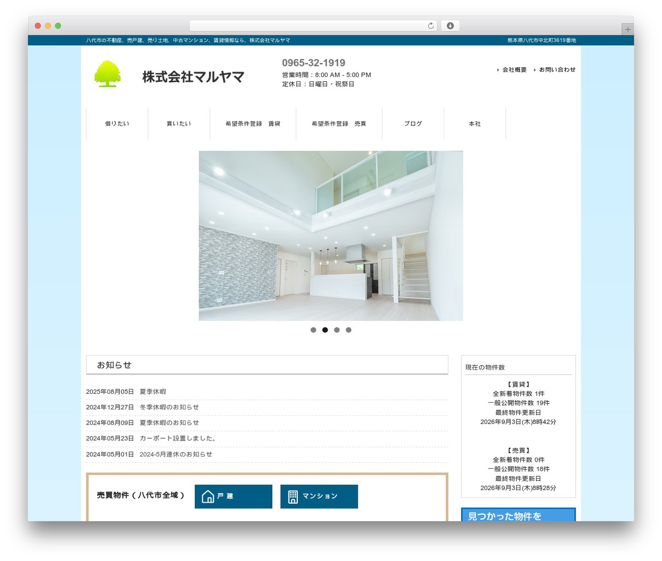Viewport: 662px width, 561px height.
Task: Add a new browser tab
Action: click(627, 29)
